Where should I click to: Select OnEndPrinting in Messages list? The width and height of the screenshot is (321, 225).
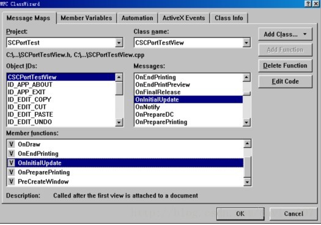pyautogui.click(x=188, y=77)
